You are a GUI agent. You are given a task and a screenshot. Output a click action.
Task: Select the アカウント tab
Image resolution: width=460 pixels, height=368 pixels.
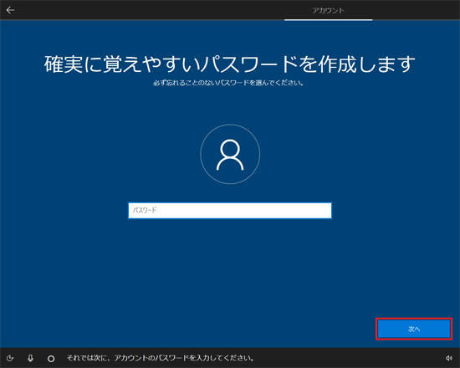[x=329, y=11]
